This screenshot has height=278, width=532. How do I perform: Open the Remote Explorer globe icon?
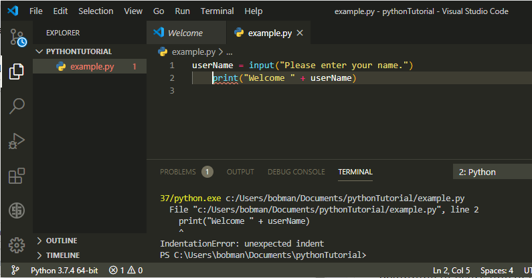[17, 211]
